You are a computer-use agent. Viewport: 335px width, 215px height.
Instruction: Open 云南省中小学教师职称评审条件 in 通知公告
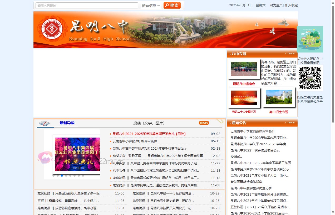(253, 132)
